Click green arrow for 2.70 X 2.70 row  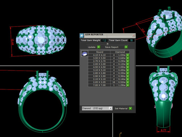[x=128, y=61]
